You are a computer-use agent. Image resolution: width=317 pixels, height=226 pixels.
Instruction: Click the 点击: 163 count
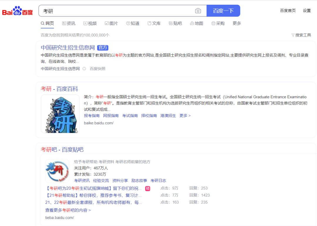[170, 202]
